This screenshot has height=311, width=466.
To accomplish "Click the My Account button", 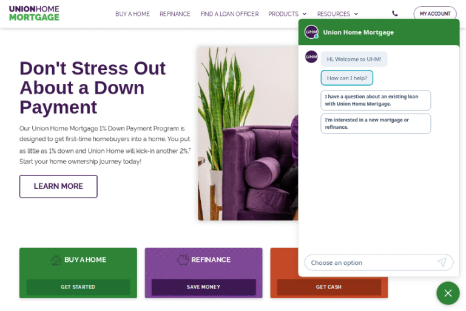I will [435, 14].
